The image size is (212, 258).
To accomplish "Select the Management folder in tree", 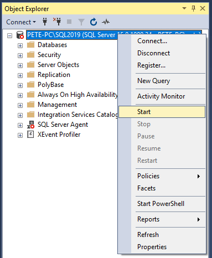I will tap(57, 105).
